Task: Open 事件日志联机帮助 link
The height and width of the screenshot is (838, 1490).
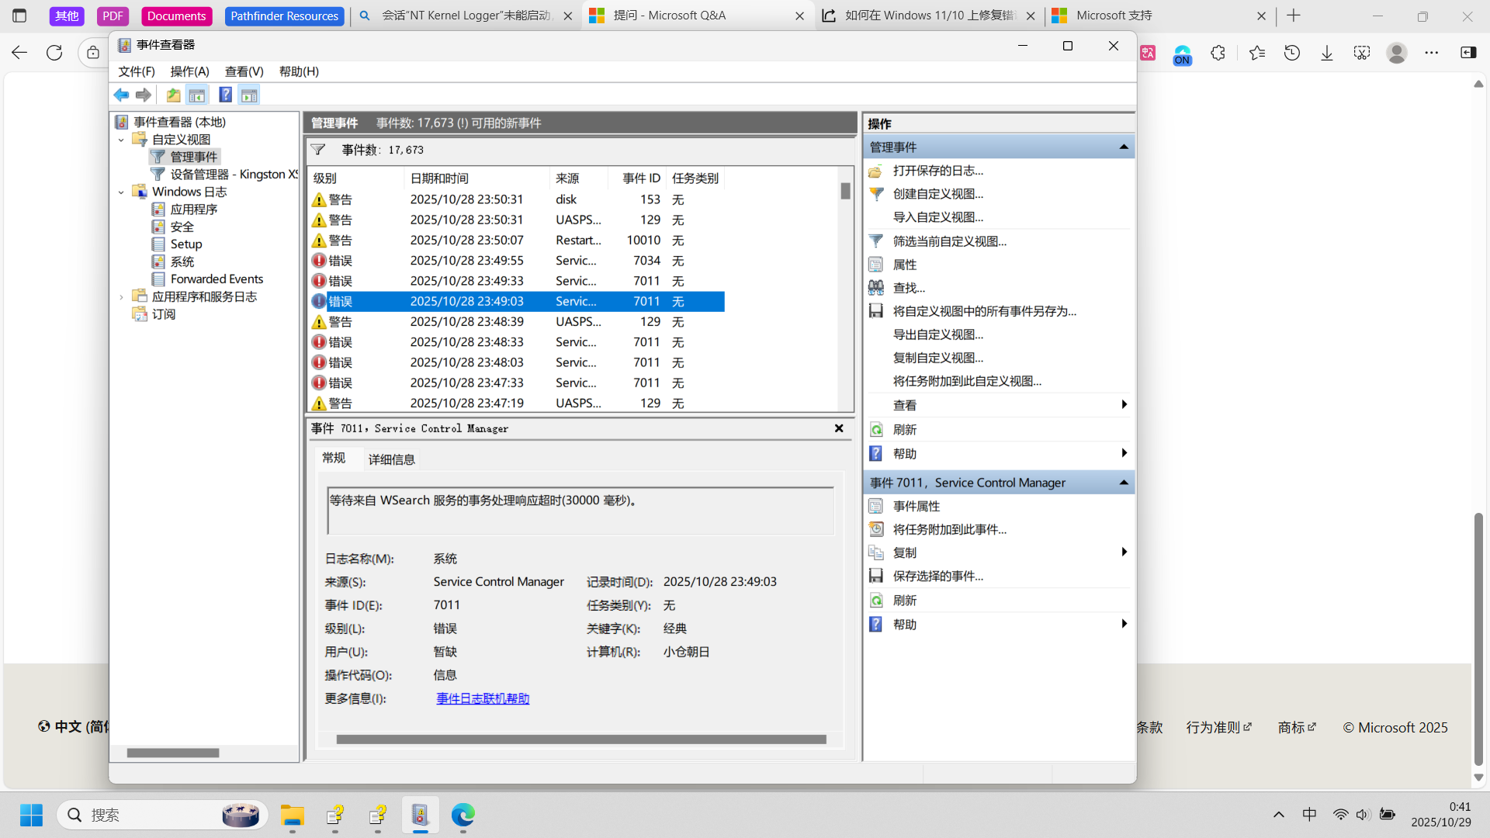Action: pos(483,698)
